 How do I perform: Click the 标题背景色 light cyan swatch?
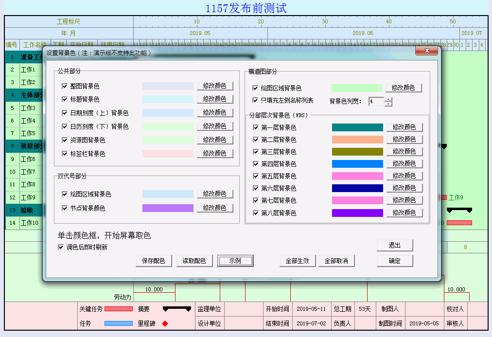(x=168, y=99)
